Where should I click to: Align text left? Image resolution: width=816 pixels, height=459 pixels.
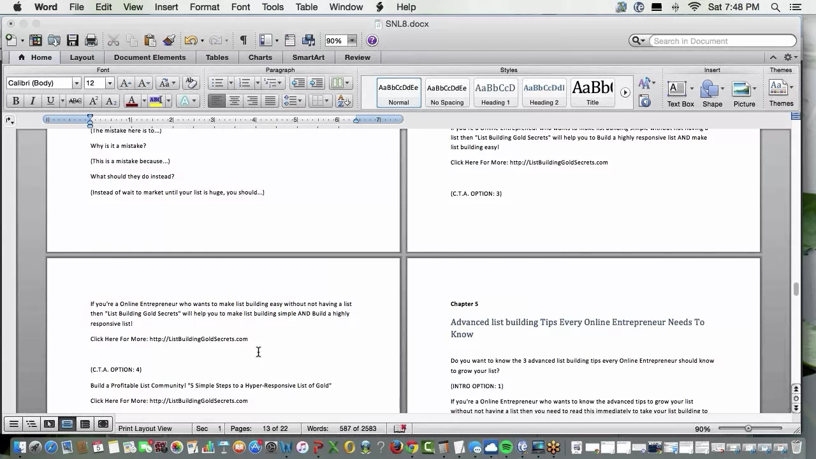tap(217, 101)
